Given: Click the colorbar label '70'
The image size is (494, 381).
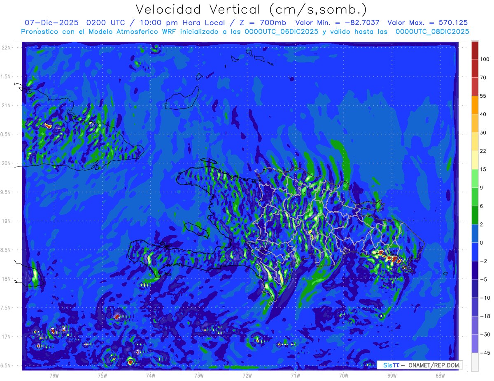Looking at the screenshot, I should point(484,77).
